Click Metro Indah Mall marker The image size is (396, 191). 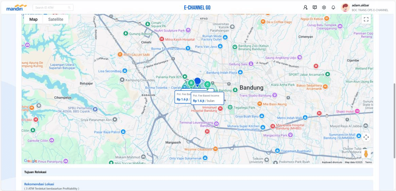click(x=305, y=118)
